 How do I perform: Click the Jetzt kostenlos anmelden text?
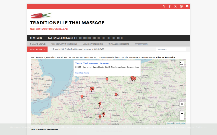click(44, 130)
